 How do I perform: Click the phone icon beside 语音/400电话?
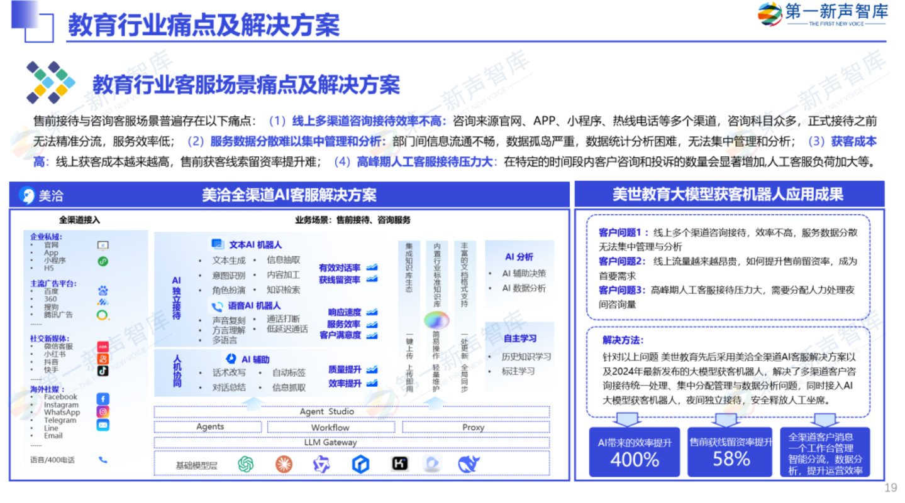(103, 460)
